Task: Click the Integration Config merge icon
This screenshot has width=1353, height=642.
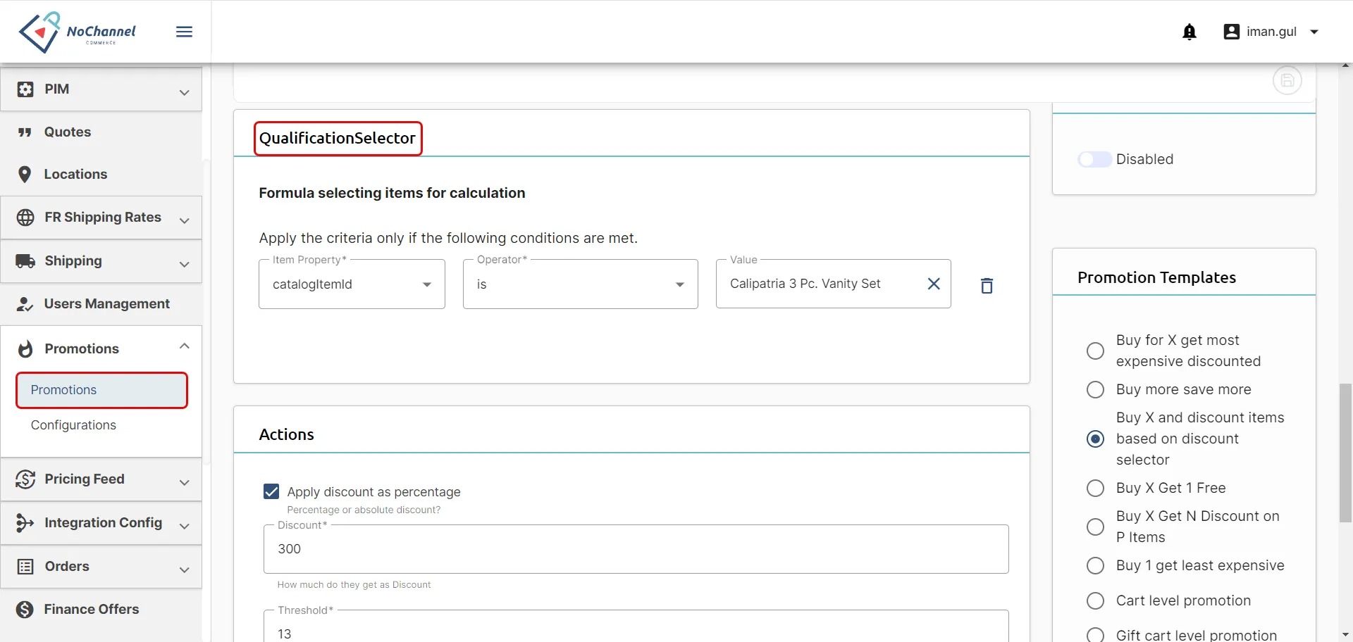Action: pyautogui.click(x=25, y=523)
